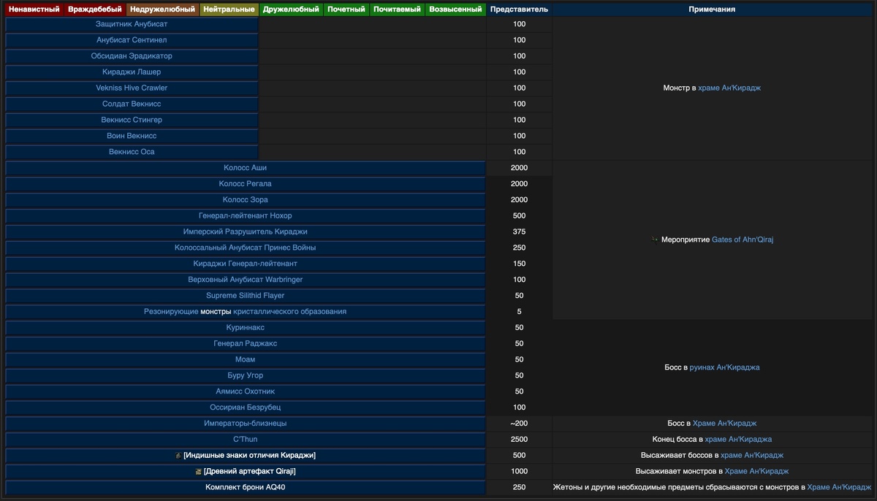Select the Нейтральные header cell
This screenshot has height=501, width=877.
[229, 9]
